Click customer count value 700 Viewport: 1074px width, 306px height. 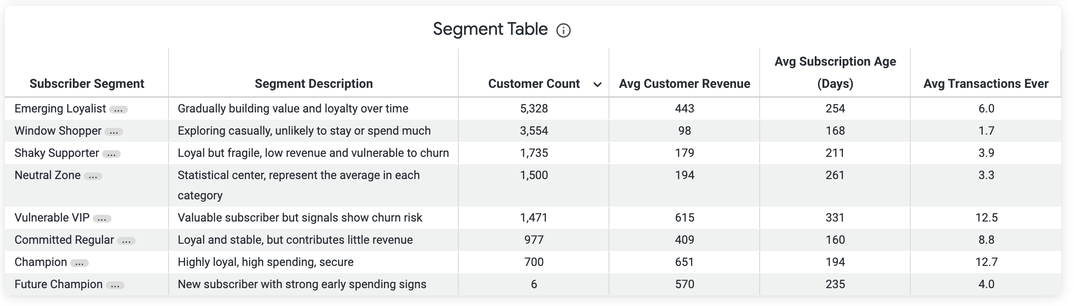(x=534, y=262)
